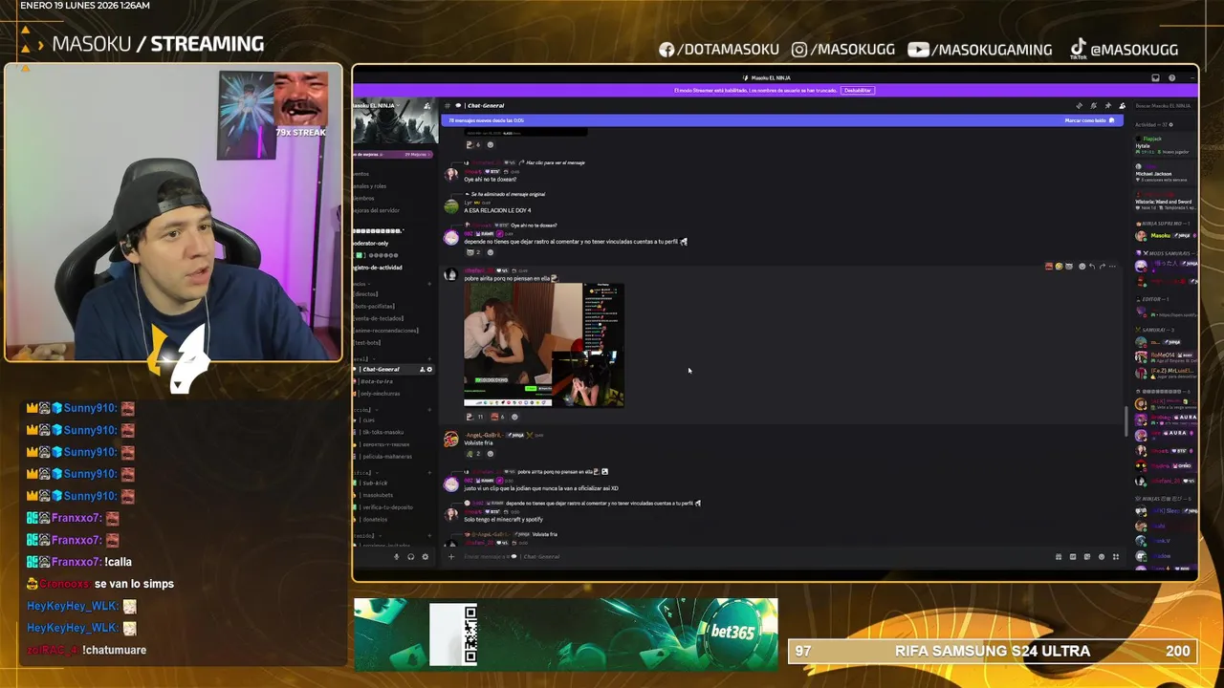Select the venta-de-teclados channel
The height and width of the screenshot is (688, 1224).
[378, 318]
